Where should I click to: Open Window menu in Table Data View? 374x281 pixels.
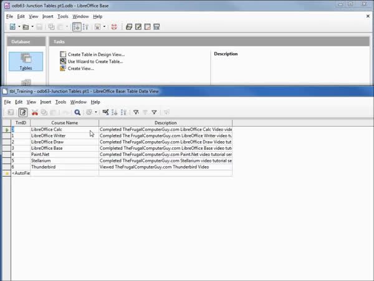coord(79,102)
